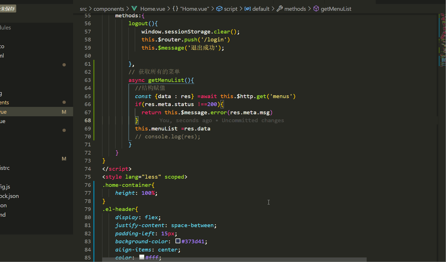Click the comment "结构赋值" on line 64

point(154,88)
